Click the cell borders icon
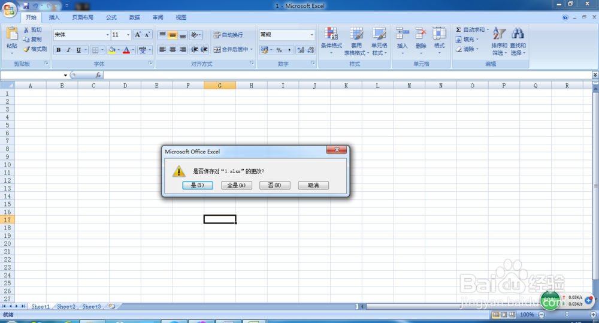Image resolution: width=599 pixels, height=323 pixels. point(95,50)
